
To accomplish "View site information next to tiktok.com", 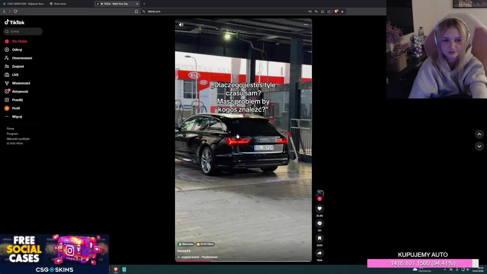I will click(144, 11).
